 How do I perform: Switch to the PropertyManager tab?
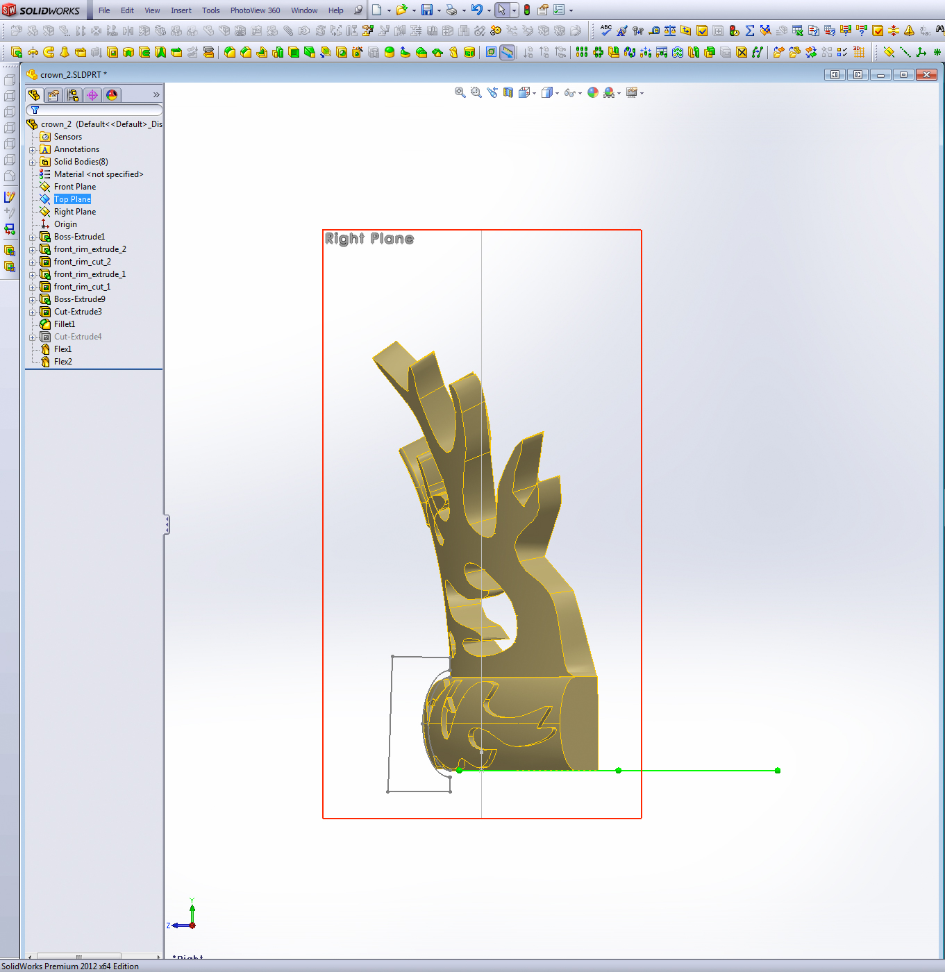pos(53,95)
